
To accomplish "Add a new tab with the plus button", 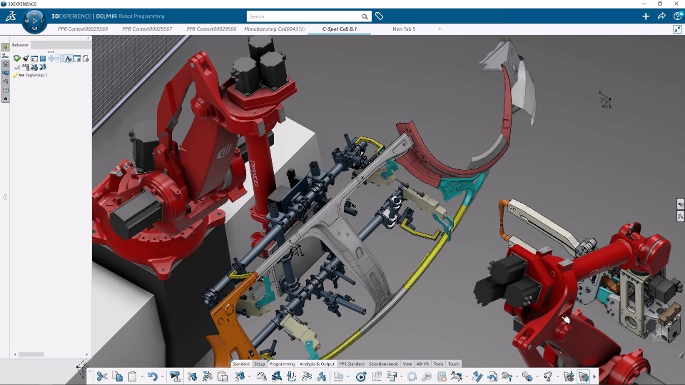I will [x=440, y=29].
